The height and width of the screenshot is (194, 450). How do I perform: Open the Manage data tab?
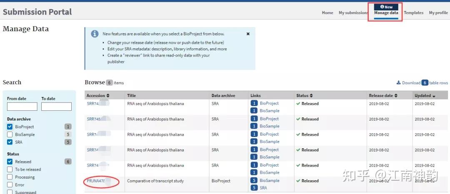pyautogui.click(x=386, y=13)
